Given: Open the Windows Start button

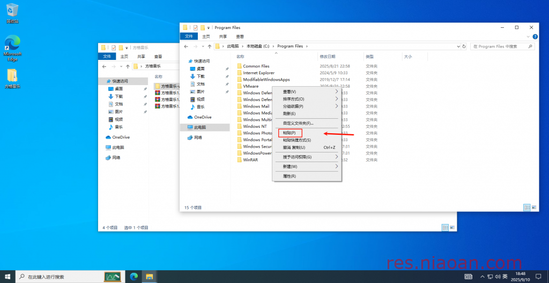Looking at the screenshot, I should (x=8, y=277).
